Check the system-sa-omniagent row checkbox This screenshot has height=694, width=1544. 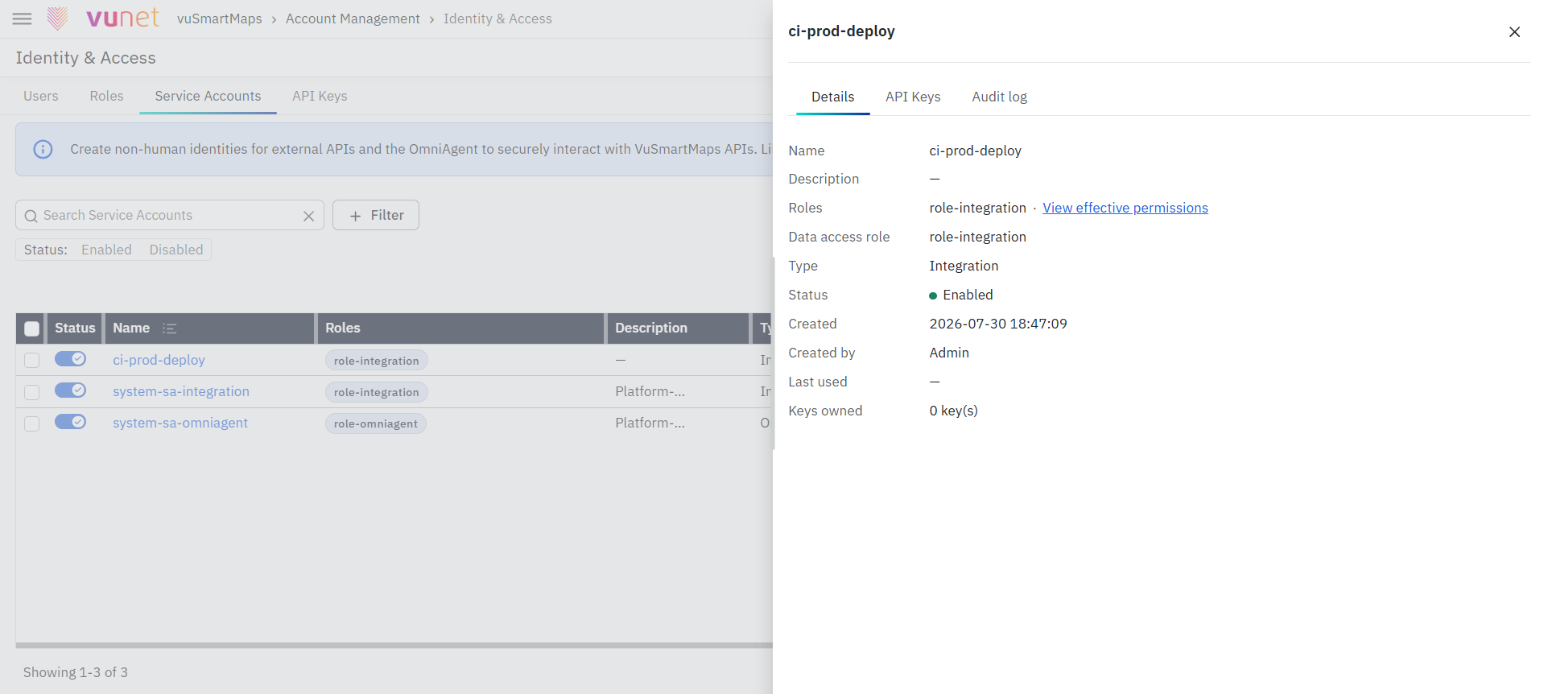[32, 423]
